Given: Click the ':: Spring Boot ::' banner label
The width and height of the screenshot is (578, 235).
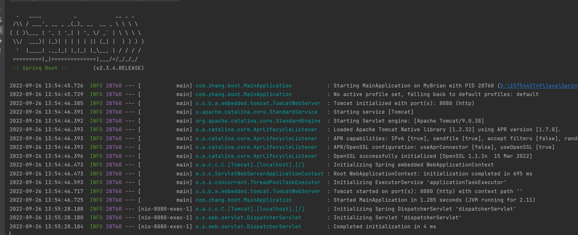Looking at the screenshot, I should [40, 68].
